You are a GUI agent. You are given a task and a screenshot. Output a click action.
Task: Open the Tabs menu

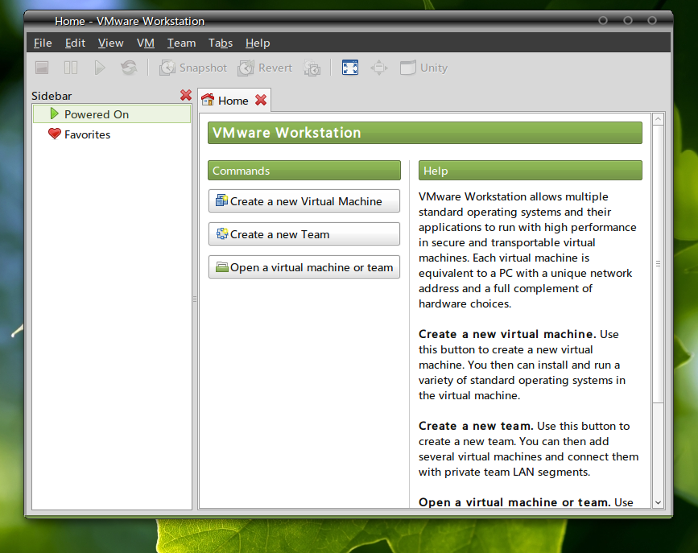click(x=221, y=43)
